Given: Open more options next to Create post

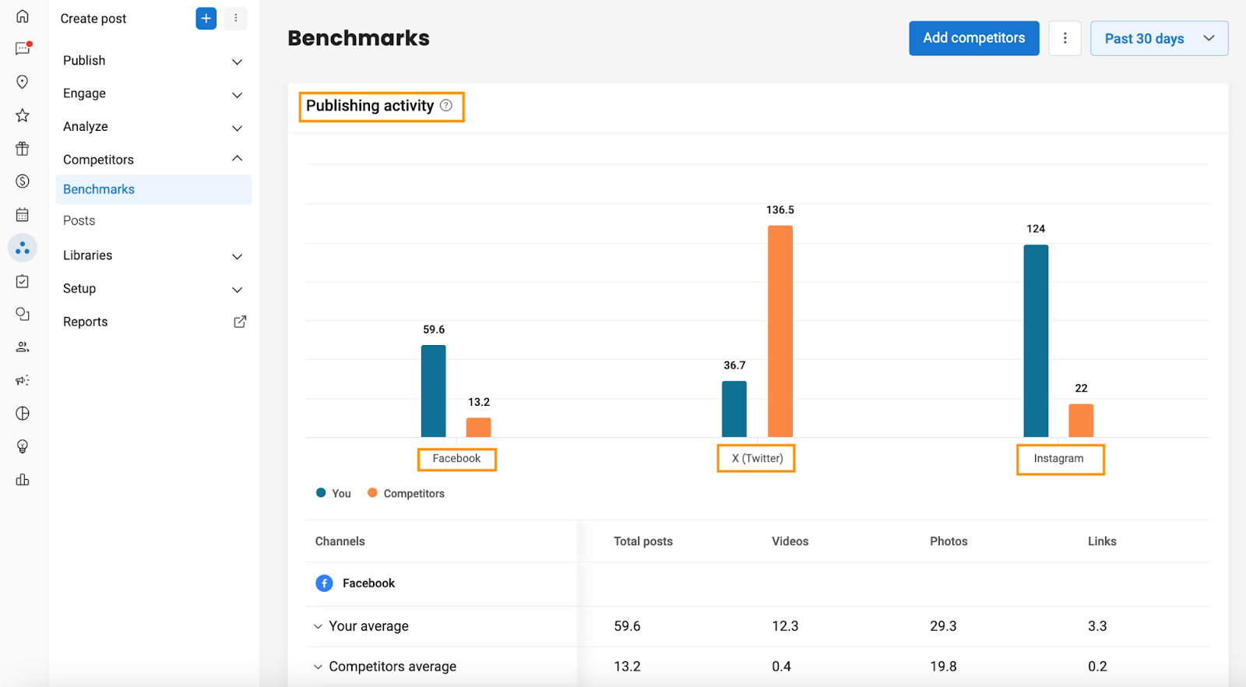Looking at the screenshot, I should tap(236, 18).
